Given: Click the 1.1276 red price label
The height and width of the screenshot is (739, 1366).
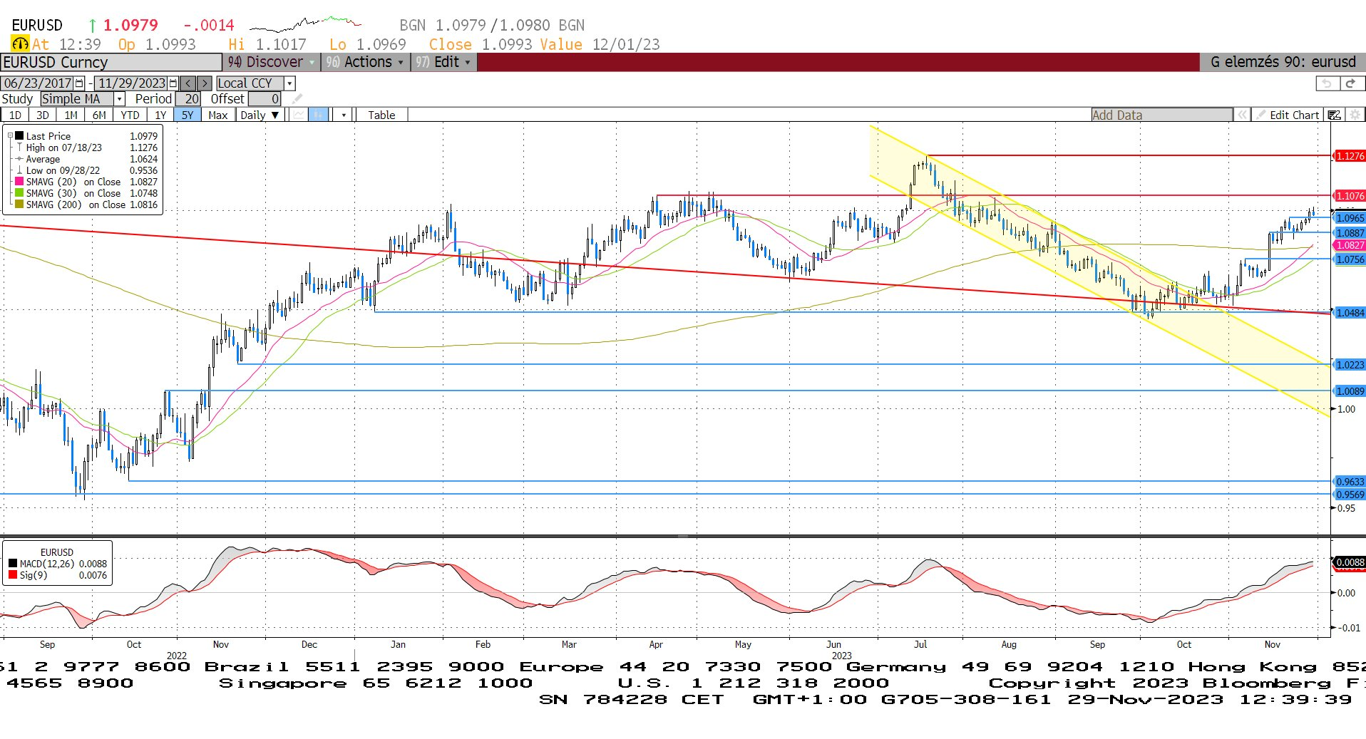Looking at the screenshot, I should point(1350,155).
